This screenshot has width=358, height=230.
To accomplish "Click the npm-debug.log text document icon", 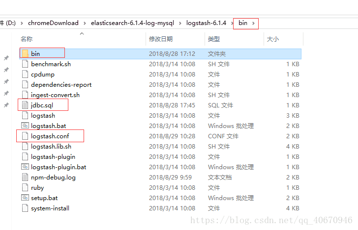I will click(x=25, y=177).
